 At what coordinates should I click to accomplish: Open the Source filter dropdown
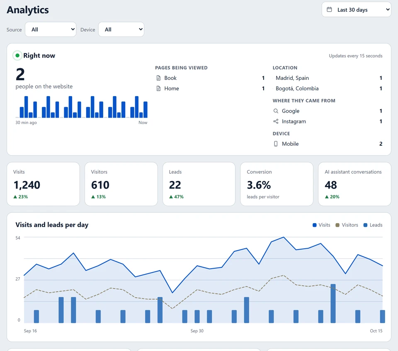point(51,29)
